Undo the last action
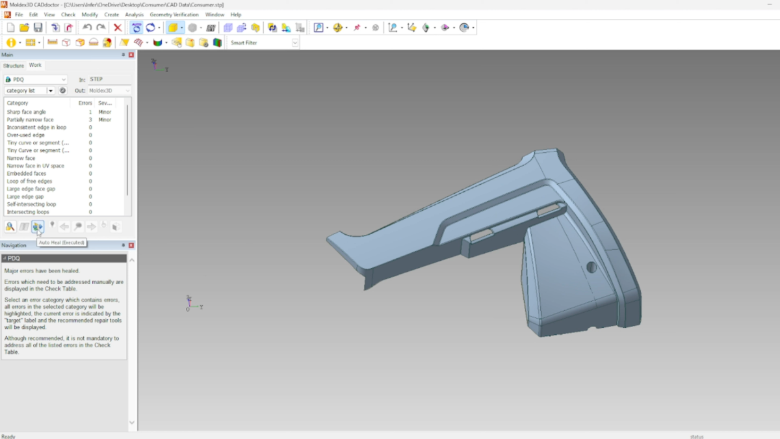Viewport: 780px width, 439px height. pos(87,27)
